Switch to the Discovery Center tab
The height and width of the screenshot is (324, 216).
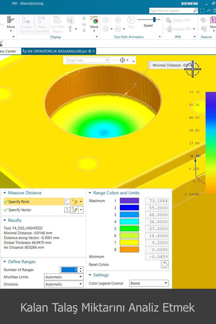pyautogui.click(x=8, y=51)
